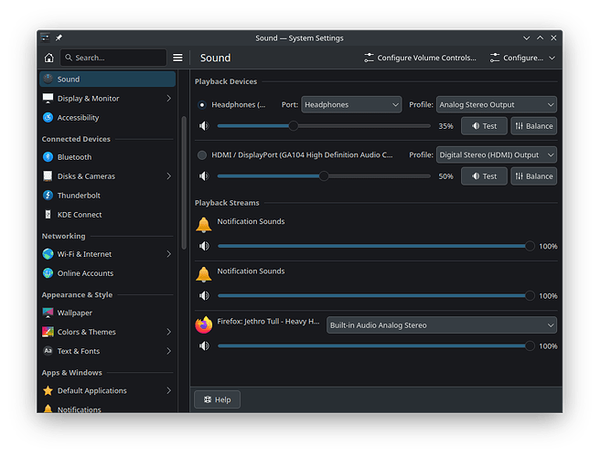The image size is (600, 457).
Task: Open Thunderbolt settings in the sidebar
Action: pos(79,196)
